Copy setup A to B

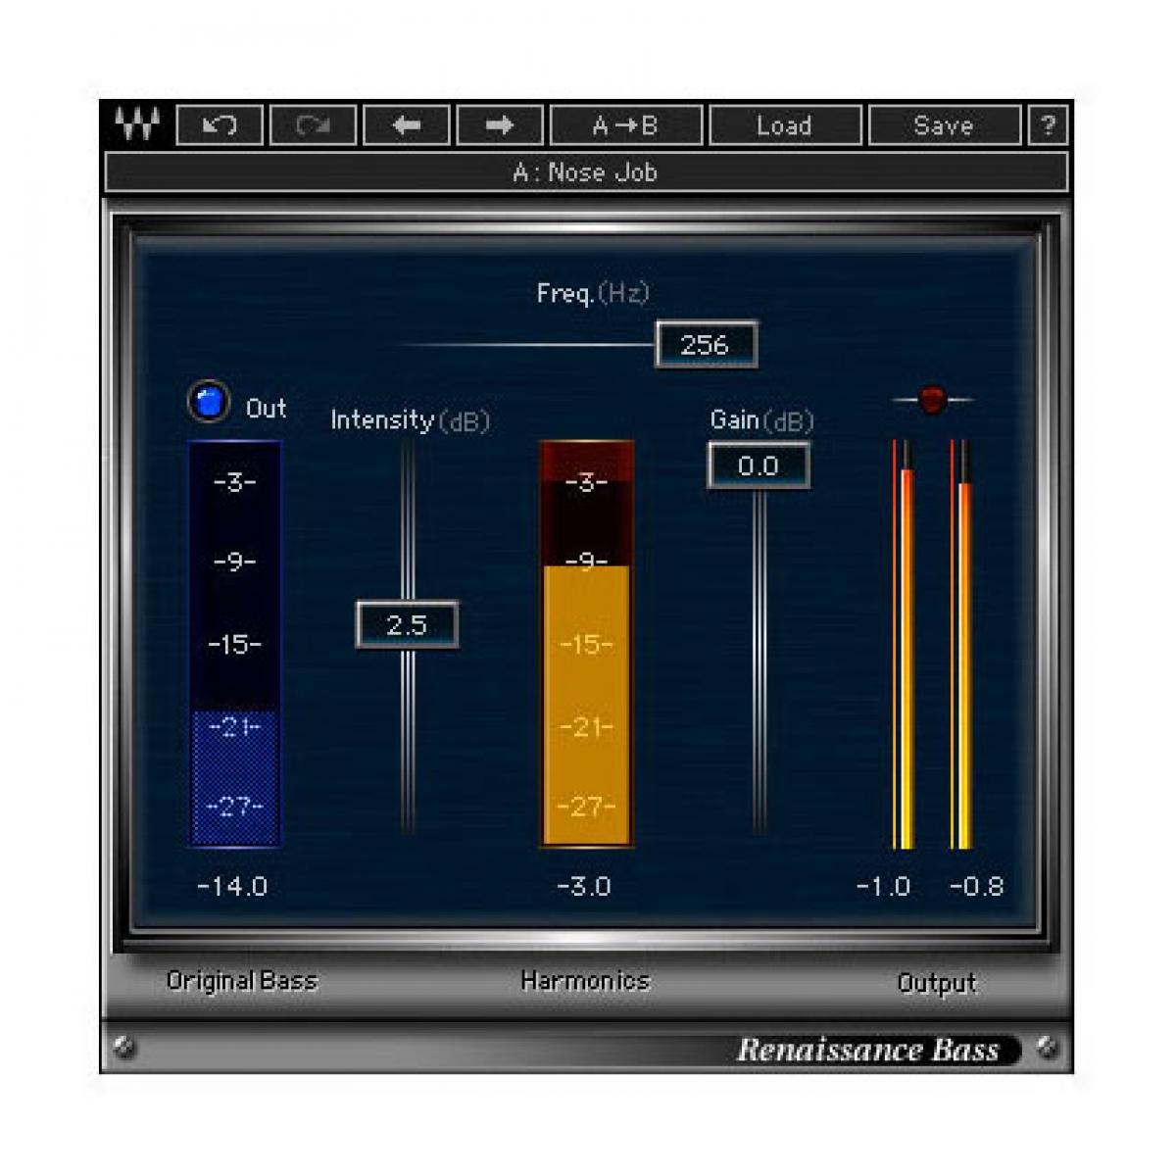[626, 125]
